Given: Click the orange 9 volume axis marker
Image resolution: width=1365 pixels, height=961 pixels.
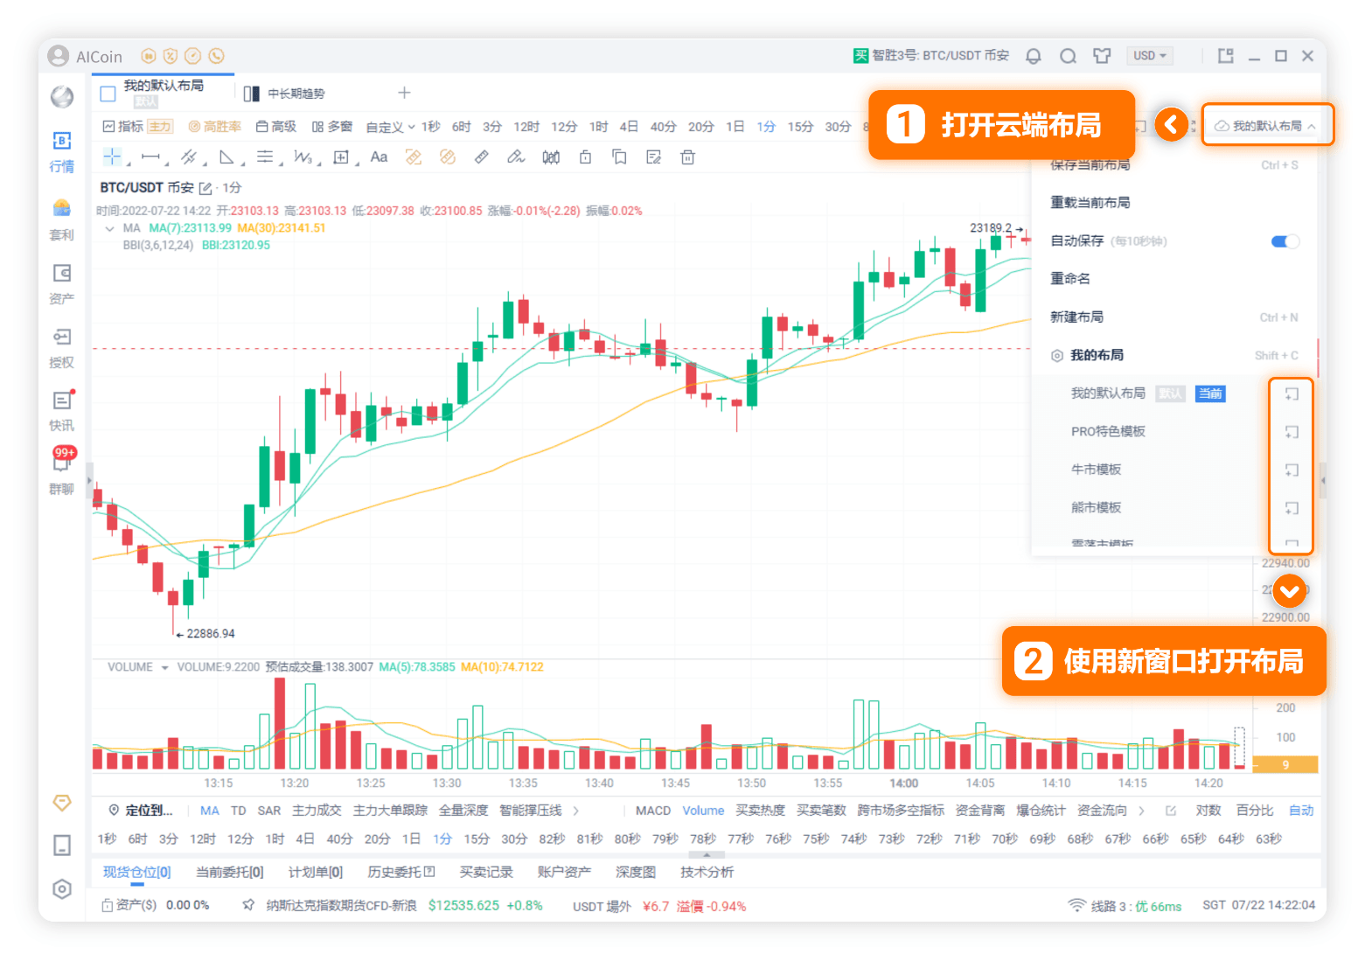Looking at the screenshot, I should click(1285, 764).
